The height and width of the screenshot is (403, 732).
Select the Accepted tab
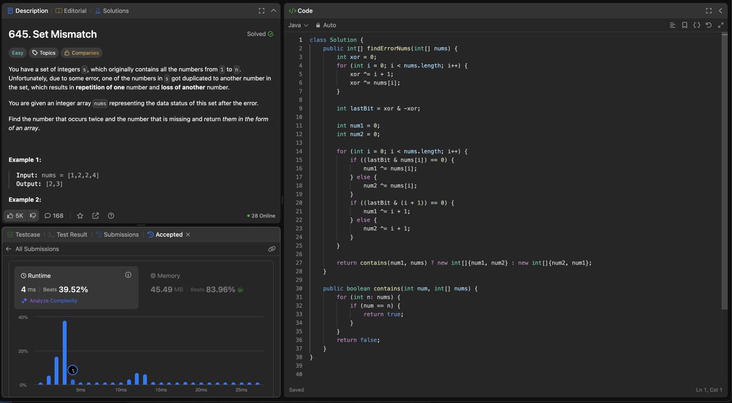165,234
